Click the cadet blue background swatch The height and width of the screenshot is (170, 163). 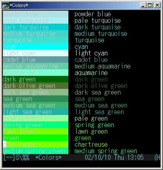point(36,60)
